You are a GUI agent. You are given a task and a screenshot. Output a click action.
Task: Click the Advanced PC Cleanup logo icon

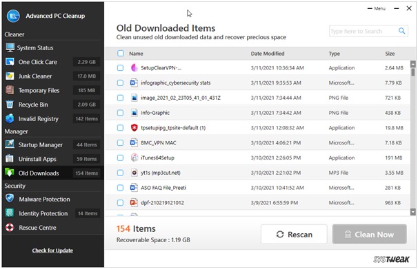click(13, 16)
